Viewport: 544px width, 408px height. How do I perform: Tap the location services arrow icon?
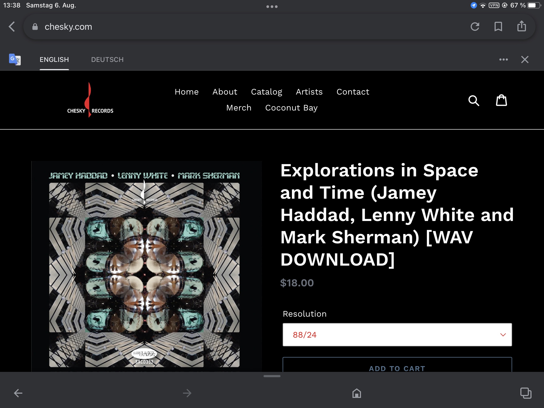point(474,5)
